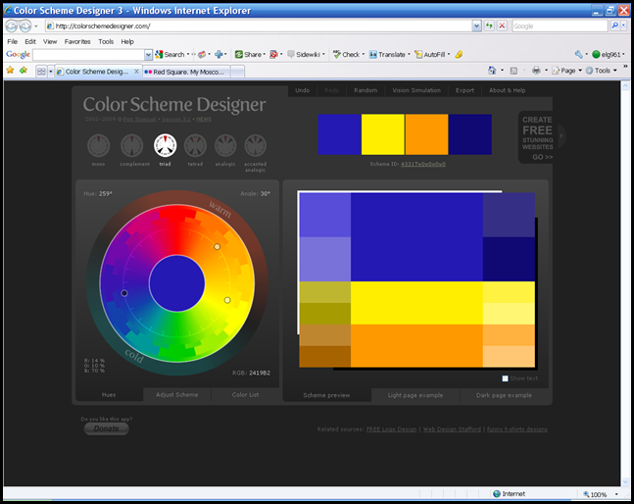Switch to the Color List tab
Screen dimensions: 634x504
(x=245, y=395)
